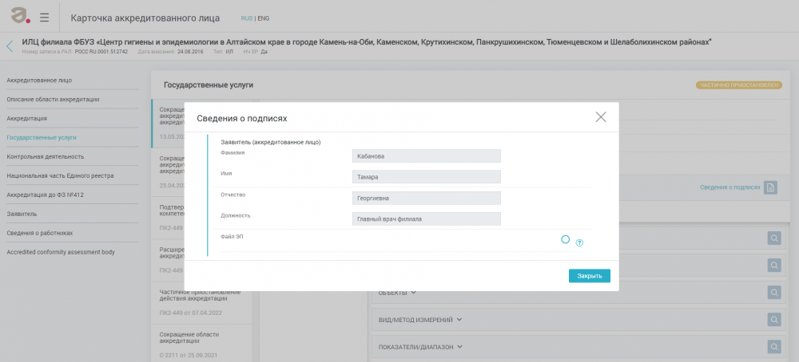The image size is (799, 362).
Task: Switch interface language to ENG
Action: (263, 18)
